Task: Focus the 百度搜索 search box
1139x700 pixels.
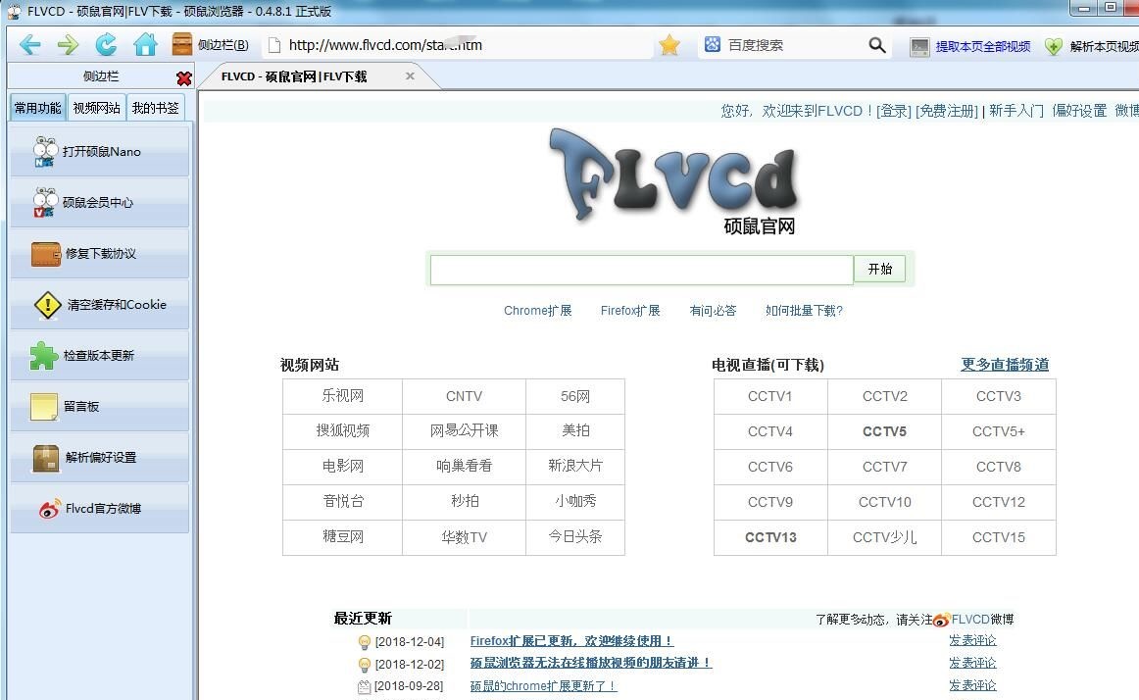Action: coord(795,45)
